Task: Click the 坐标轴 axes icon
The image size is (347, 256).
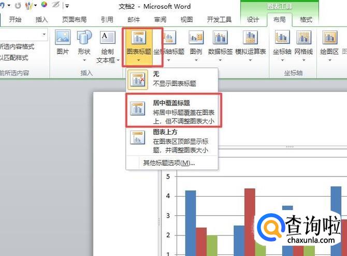Action: pyautogui.click(x=282, y=37)
